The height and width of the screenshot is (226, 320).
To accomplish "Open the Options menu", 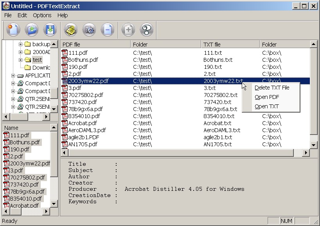I will click(x=42, y=15).
